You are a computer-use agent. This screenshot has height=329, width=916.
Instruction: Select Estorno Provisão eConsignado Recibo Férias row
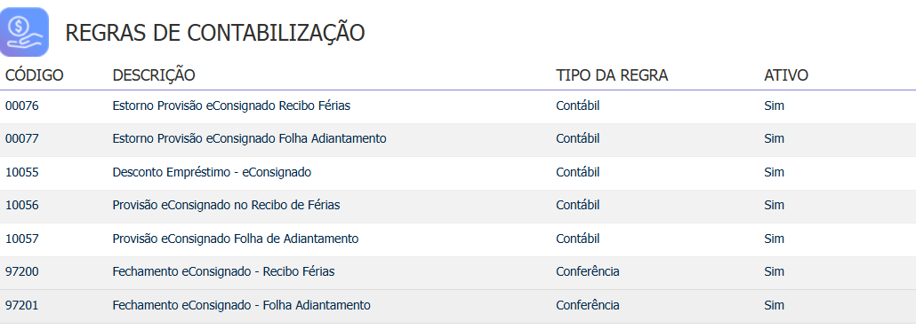(458, 106)
